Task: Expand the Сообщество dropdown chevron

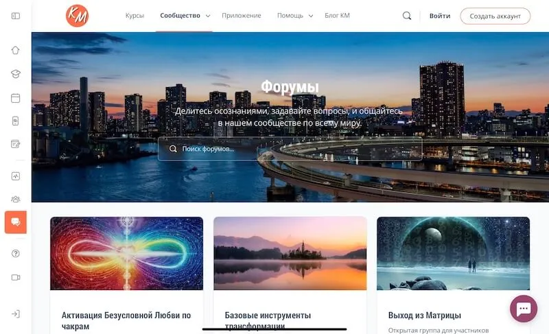Action: 208,16
